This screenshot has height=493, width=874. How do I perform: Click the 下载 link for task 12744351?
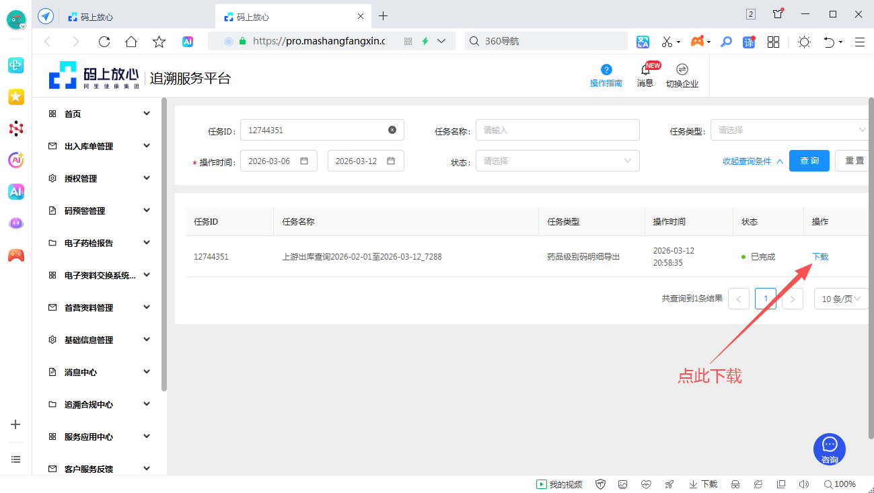point(820,256)
